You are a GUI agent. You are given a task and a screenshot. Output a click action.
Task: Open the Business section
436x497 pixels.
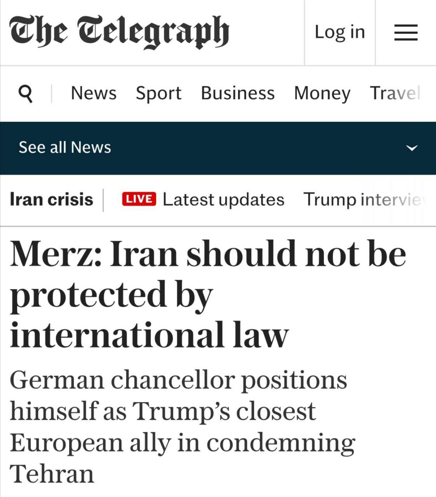coord(238,93)
